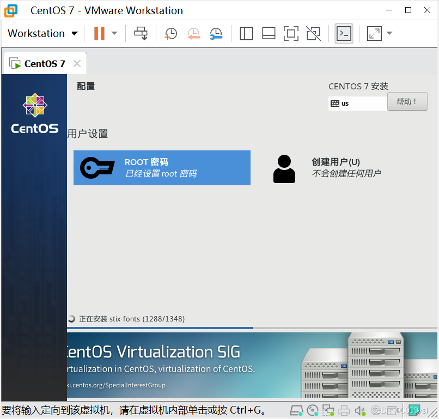The width and height of the screenshot is (439, 419).
Task: Expand the power options dropdown arrow
Action: (x=114, y=33)
